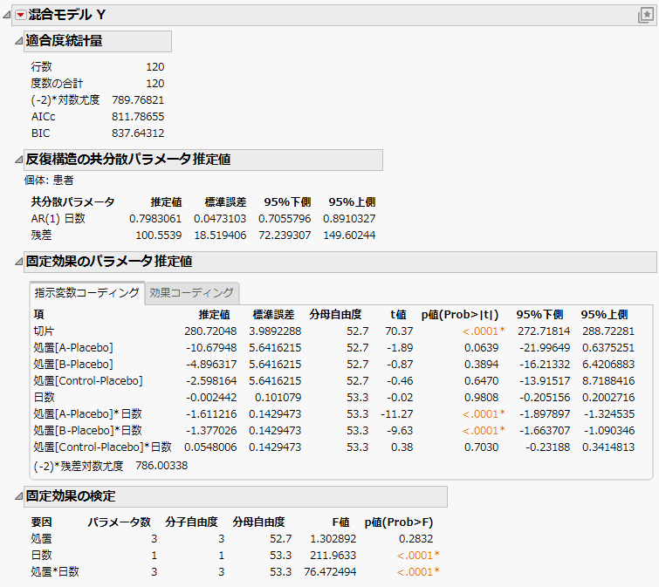
Task: Select the AICc value 811.78655
Action: [x=138, y=117]
